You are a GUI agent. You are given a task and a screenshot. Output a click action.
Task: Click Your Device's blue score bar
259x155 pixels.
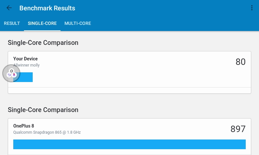click(27, 77)
